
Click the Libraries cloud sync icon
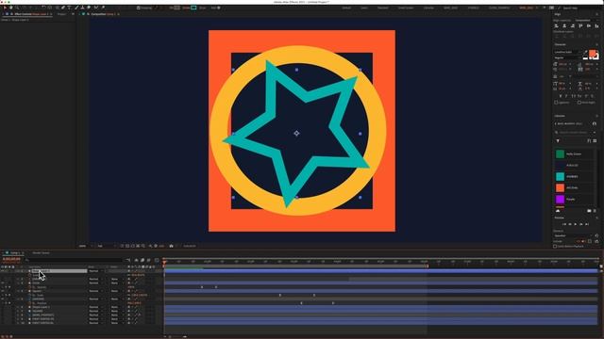(x=558, y=211)
